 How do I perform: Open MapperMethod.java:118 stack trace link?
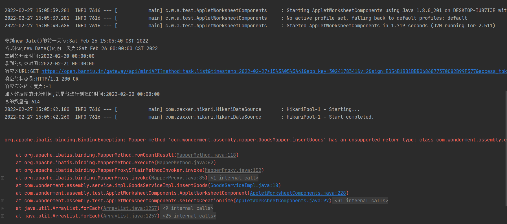(206, 155)
